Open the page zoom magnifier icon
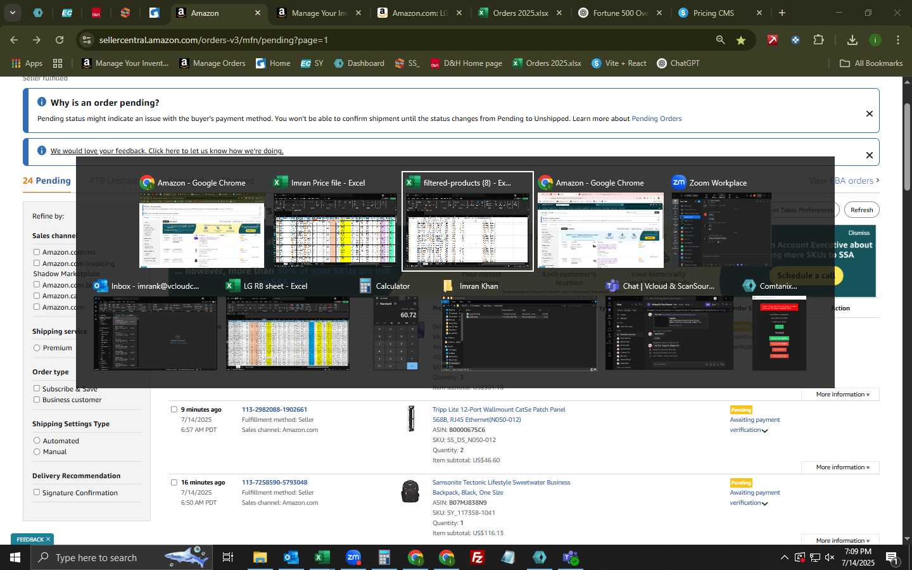Viewport: 912px width, 570px height. click(x=720, y=40)
